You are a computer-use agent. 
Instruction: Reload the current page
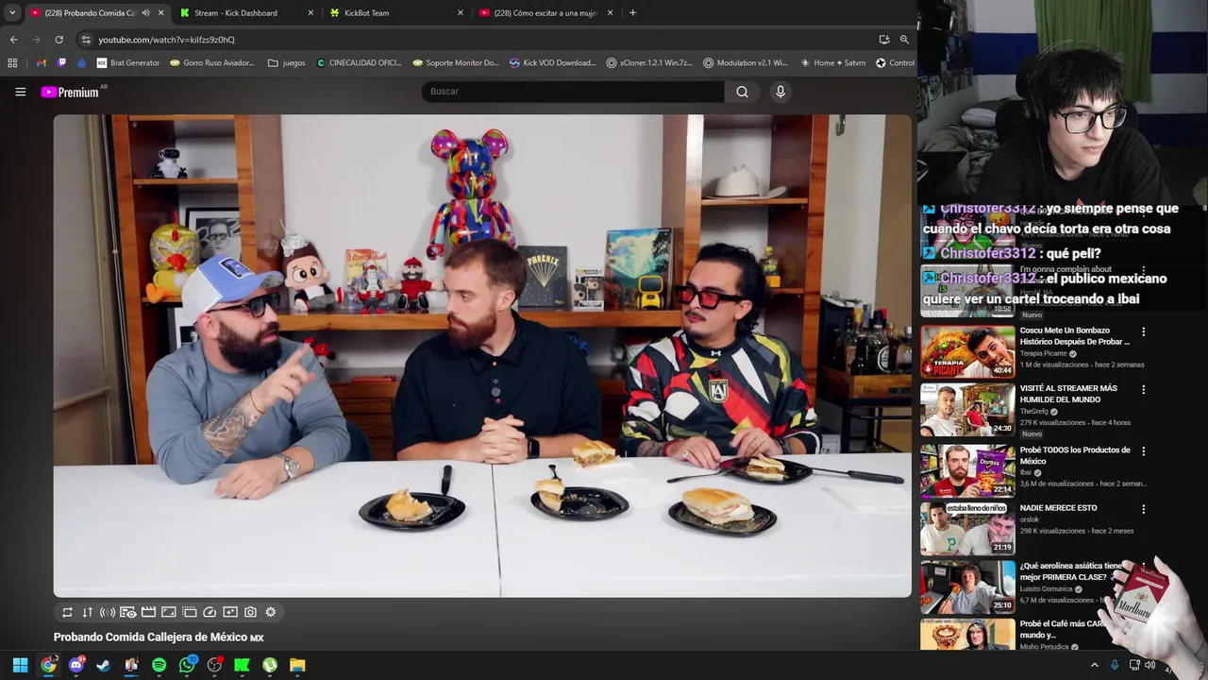[59, 40]
